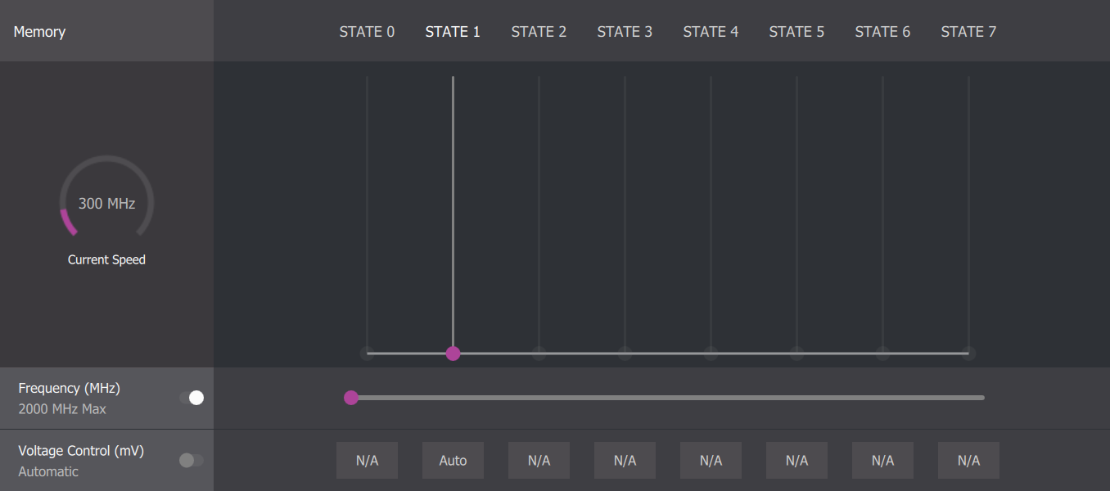This screenshot has width=1110, height=491.
Task: Click the purple frequency slider handle
Action: pos(351,398)
